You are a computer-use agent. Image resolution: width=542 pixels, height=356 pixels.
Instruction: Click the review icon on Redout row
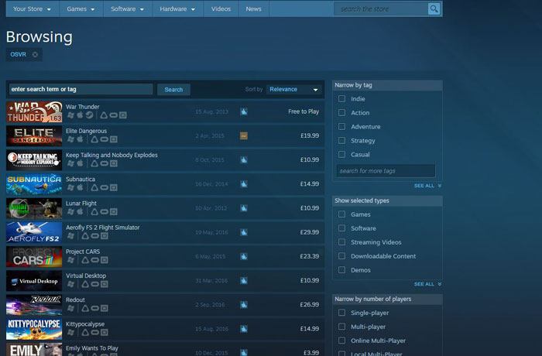point(244,304)
